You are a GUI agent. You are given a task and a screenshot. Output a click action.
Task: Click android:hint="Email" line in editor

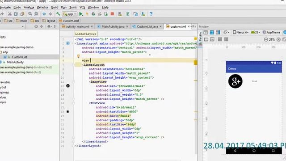(114, 116)
